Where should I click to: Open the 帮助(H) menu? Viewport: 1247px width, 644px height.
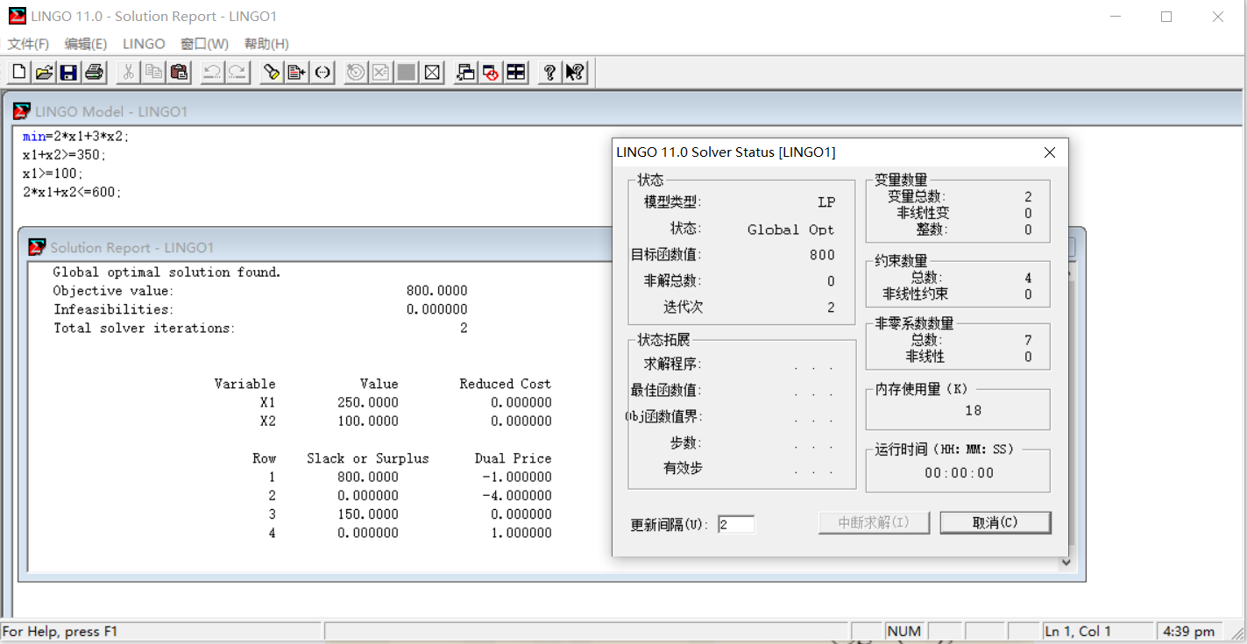coord(266,44)
